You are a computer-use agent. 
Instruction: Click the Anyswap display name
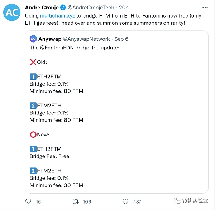(x=50, y=39)
